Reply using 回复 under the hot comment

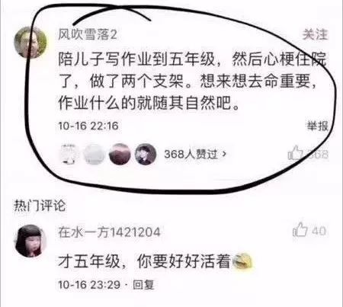[x=143, y=285]
